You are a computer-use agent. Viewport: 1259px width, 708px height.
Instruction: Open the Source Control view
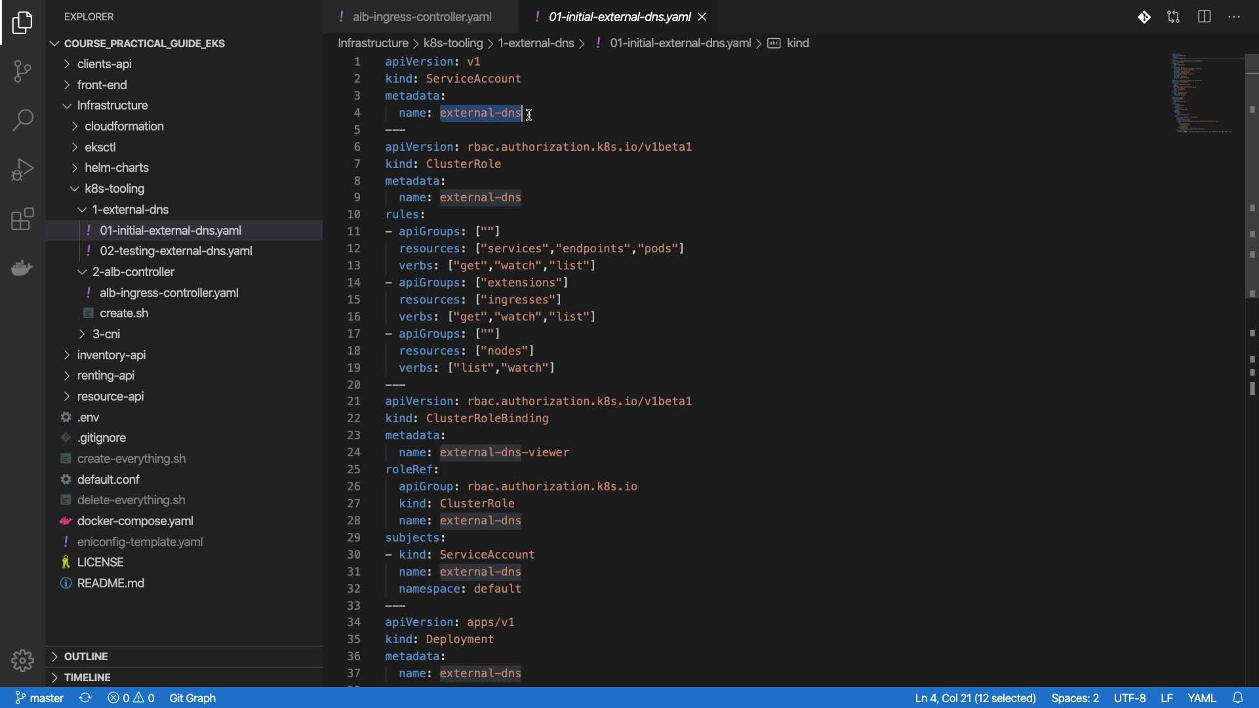[22, 71]
